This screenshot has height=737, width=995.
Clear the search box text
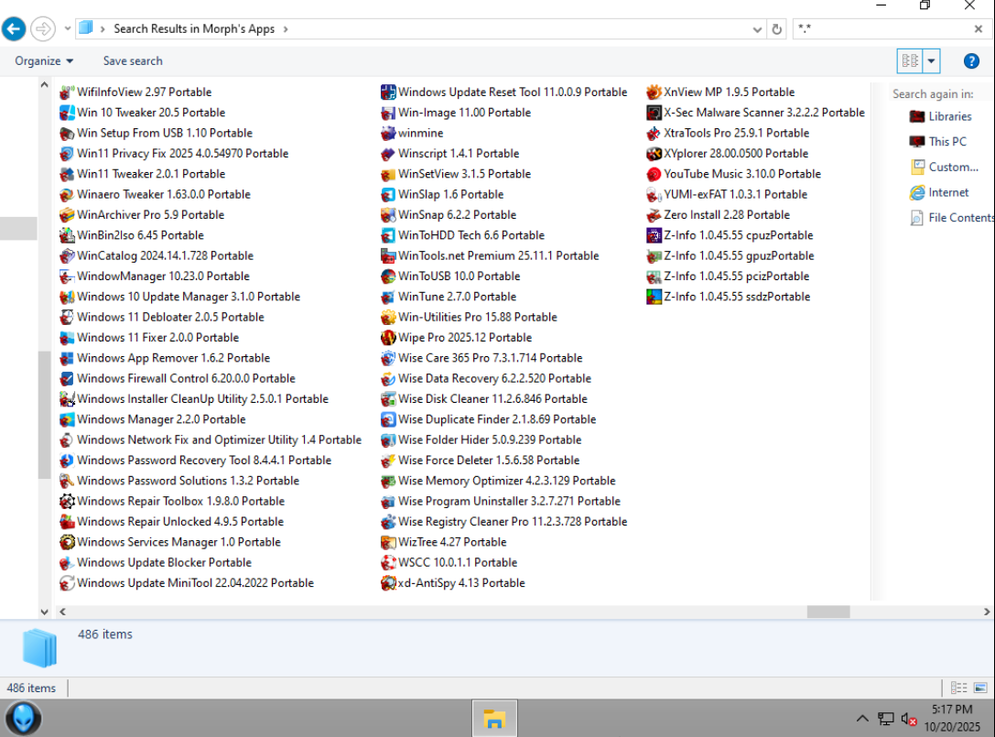pos(978,29)
